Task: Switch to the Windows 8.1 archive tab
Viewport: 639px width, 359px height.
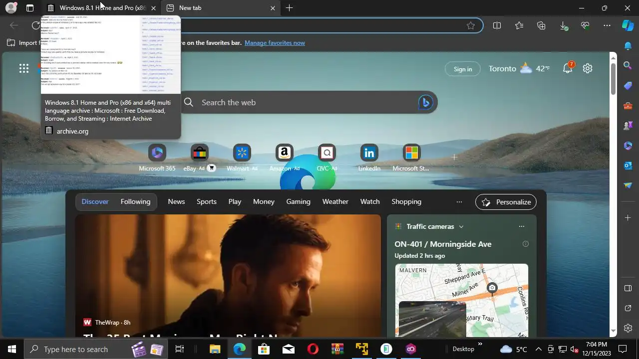Action: click(101, 8)
